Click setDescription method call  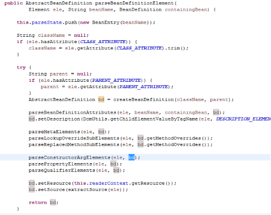[59, 119]
